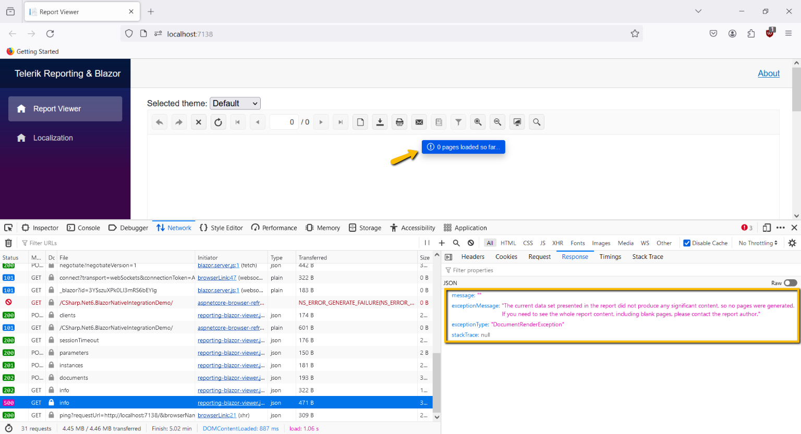The image size is (801, 434).
Task: Bookmark this page with the star icon
Action: tap(635, 34)
